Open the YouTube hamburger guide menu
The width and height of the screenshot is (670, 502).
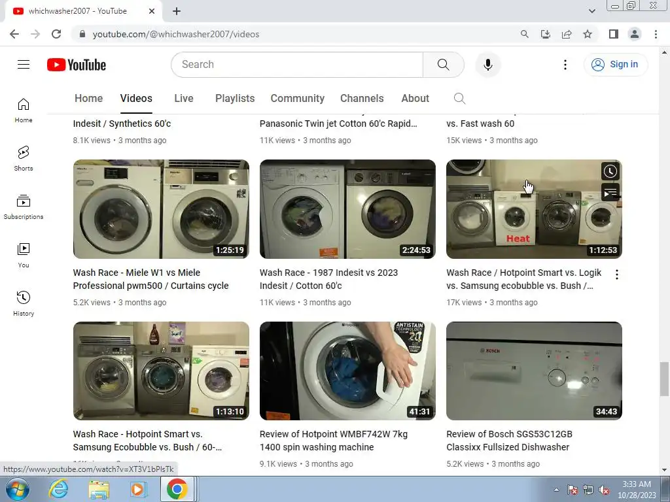coord(24,65)
